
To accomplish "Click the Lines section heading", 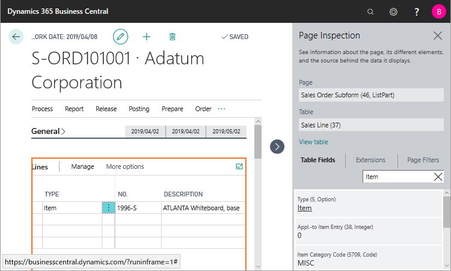I will point(40,167).
